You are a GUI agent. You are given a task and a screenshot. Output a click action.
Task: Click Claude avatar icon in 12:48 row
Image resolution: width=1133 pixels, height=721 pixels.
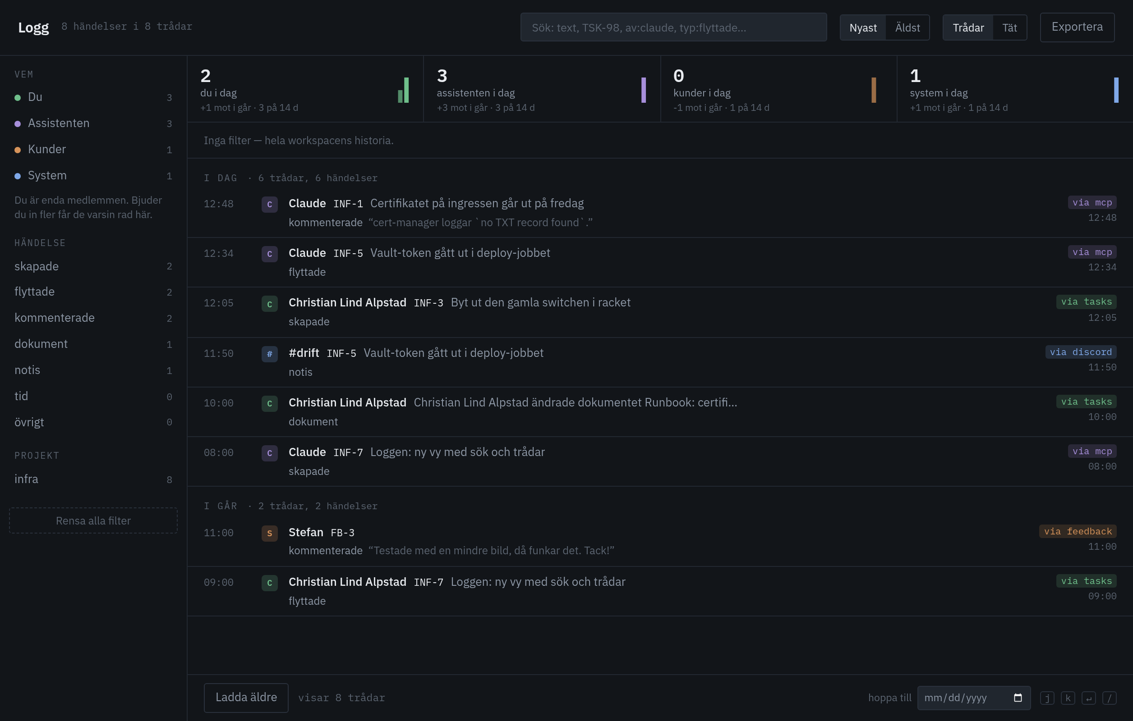[x=270, y=205]
